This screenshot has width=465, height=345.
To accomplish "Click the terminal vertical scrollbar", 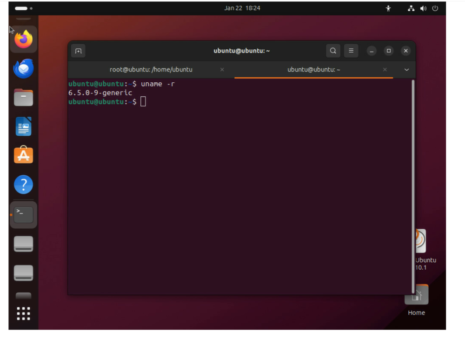I will (x=413, y=186).
